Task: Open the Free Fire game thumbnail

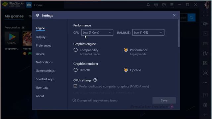Action: (x=27, y=39)
